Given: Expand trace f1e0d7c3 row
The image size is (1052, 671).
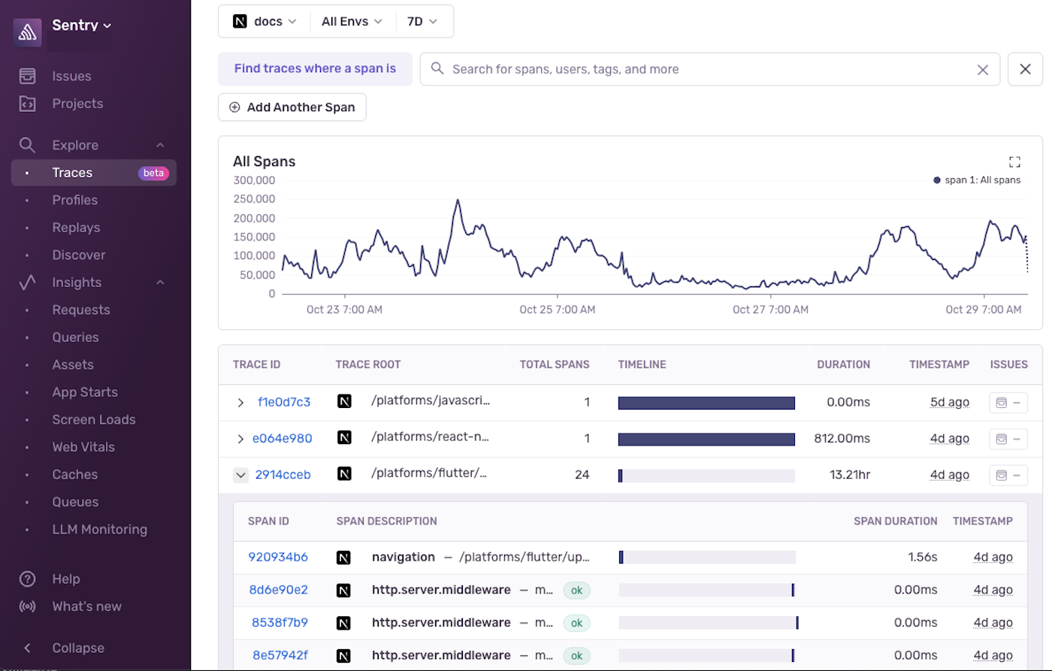Looking at the screenshot, I should [x=240, y=403].
